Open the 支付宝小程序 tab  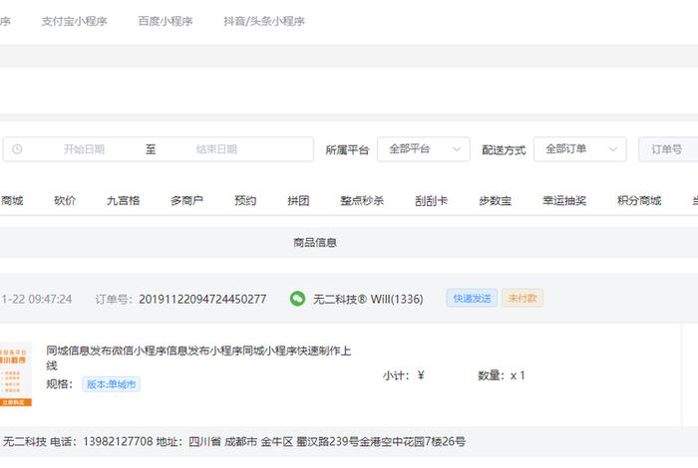click(74, 21)
